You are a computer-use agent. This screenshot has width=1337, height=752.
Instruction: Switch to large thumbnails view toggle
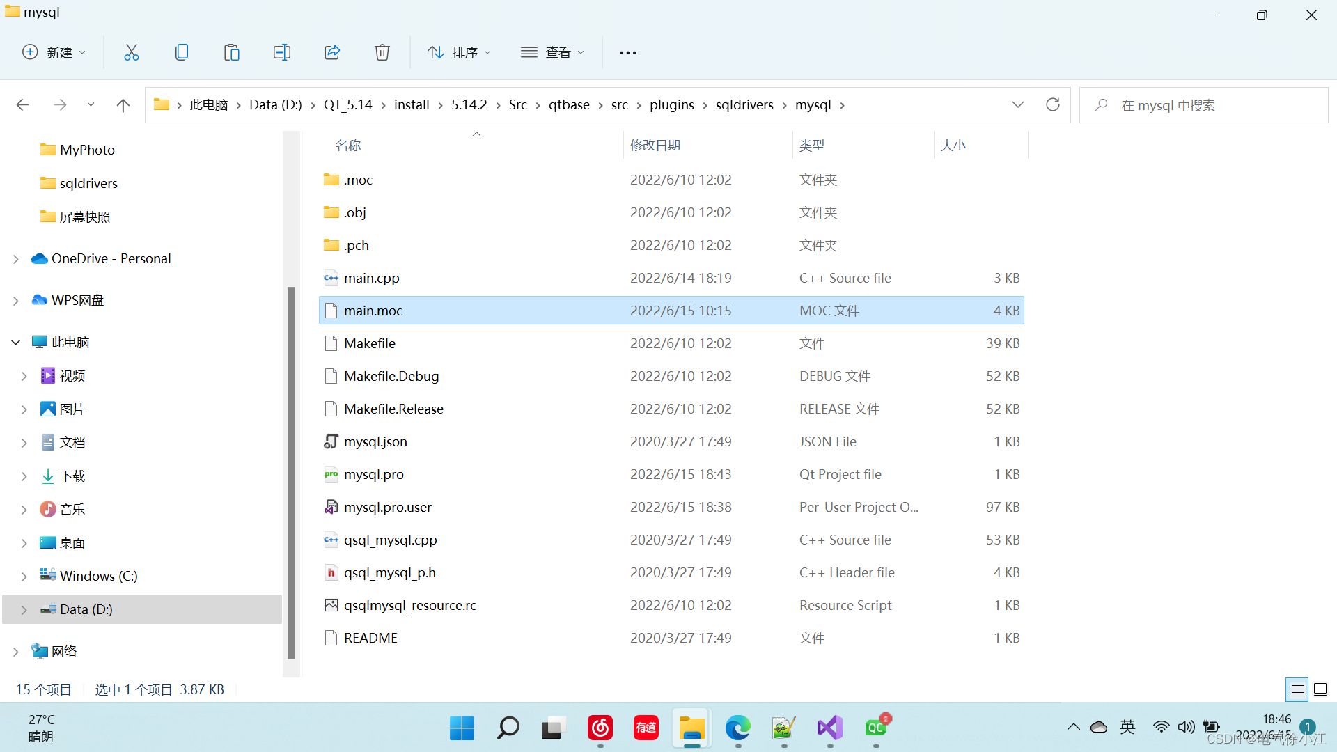pos(1320,689)
